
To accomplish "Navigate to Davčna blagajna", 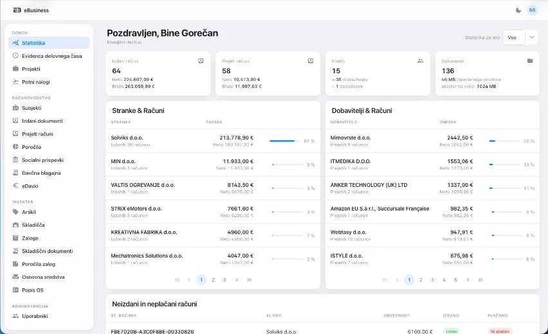I will (x=49, y=173).
